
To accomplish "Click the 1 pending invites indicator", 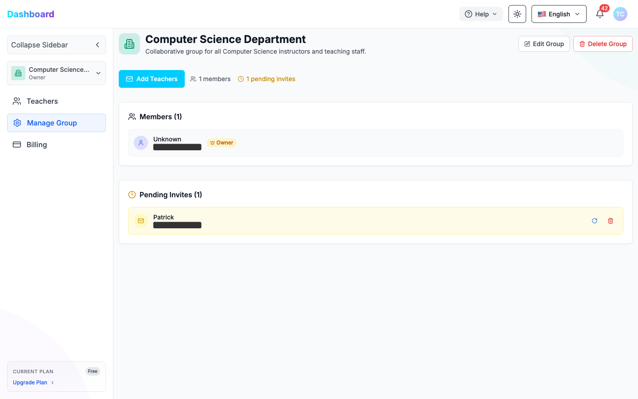I will [266, 78].
